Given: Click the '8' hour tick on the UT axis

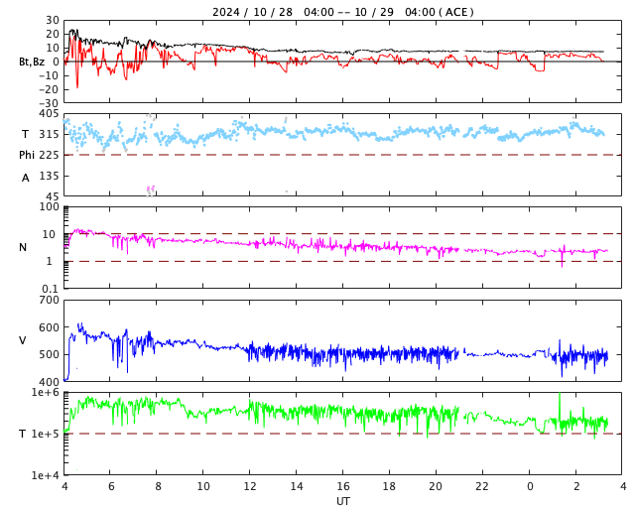Looking at the screenshot, I should (x=158, y=486).
